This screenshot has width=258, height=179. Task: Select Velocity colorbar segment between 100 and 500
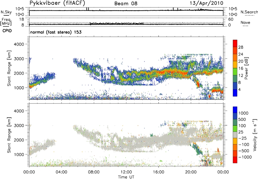(x=235, y=122)
